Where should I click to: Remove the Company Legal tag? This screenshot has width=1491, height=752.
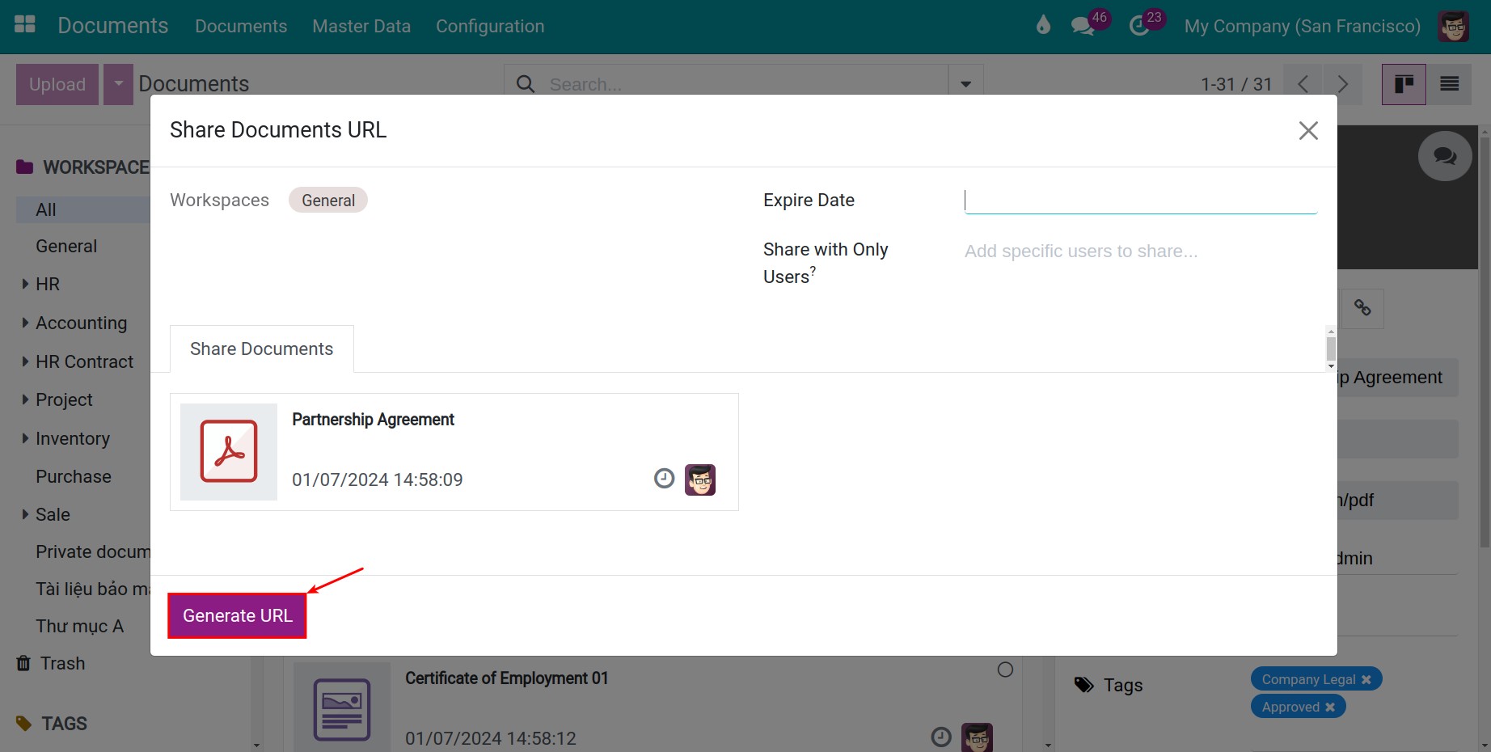pos(1366,679)
